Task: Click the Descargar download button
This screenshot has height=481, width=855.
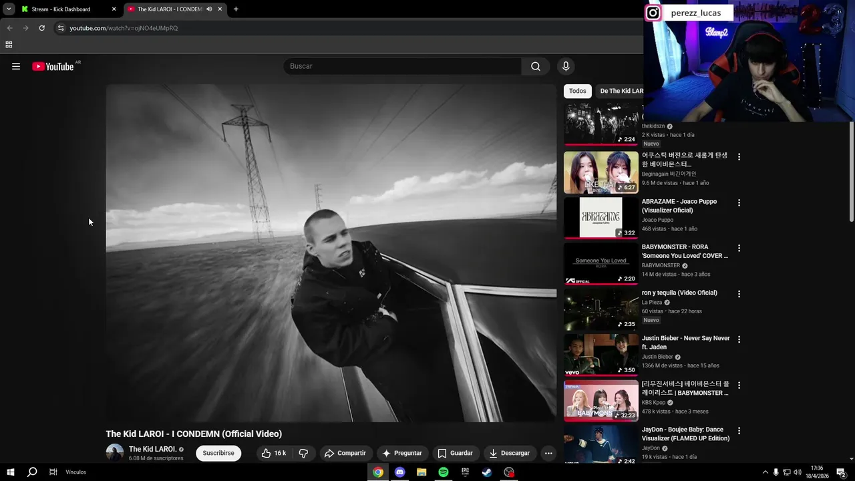Action: point(510,453)
